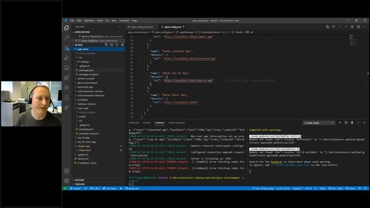Click the notifications bell in status bar

(365, 188)
